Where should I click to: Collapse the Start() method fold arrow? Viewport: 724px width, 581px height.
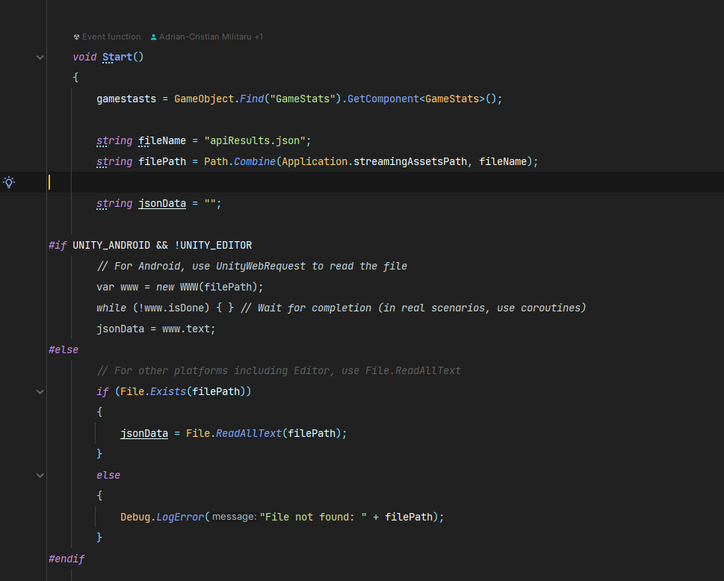coord(40,57)
